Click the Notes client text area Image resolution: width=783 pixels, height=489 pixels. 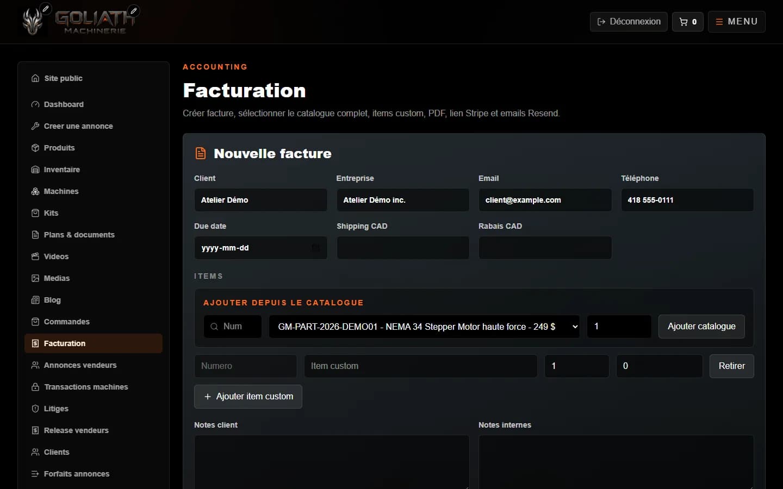[x=332, y=462]
